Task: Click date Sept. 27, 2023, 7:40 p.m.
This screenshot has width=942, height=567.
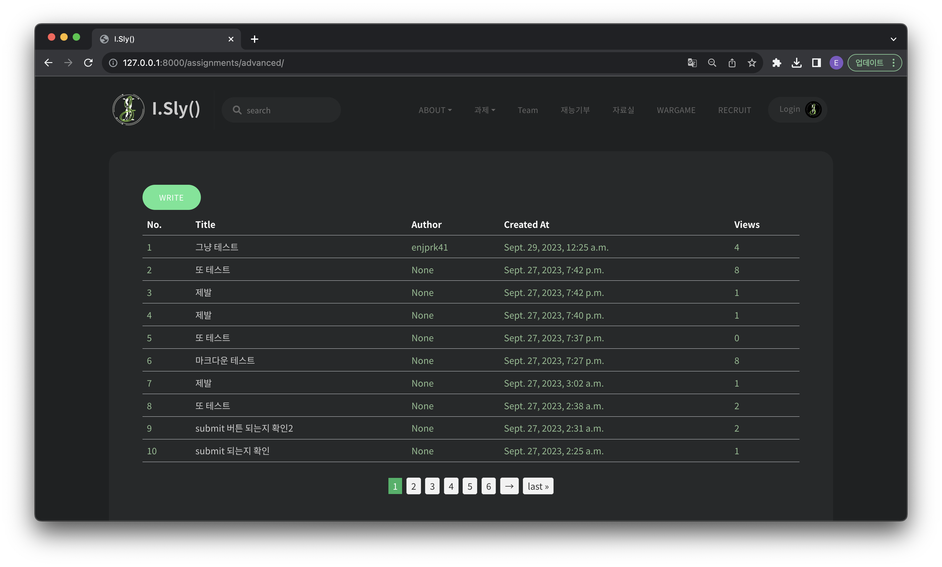Action: (x=554, y=315)
